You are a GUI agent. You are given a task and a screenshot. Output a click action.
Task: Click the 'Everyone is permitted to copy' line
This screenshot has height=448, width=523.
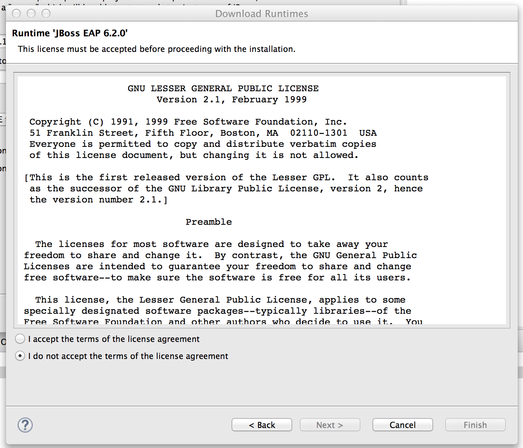(203, 144)
